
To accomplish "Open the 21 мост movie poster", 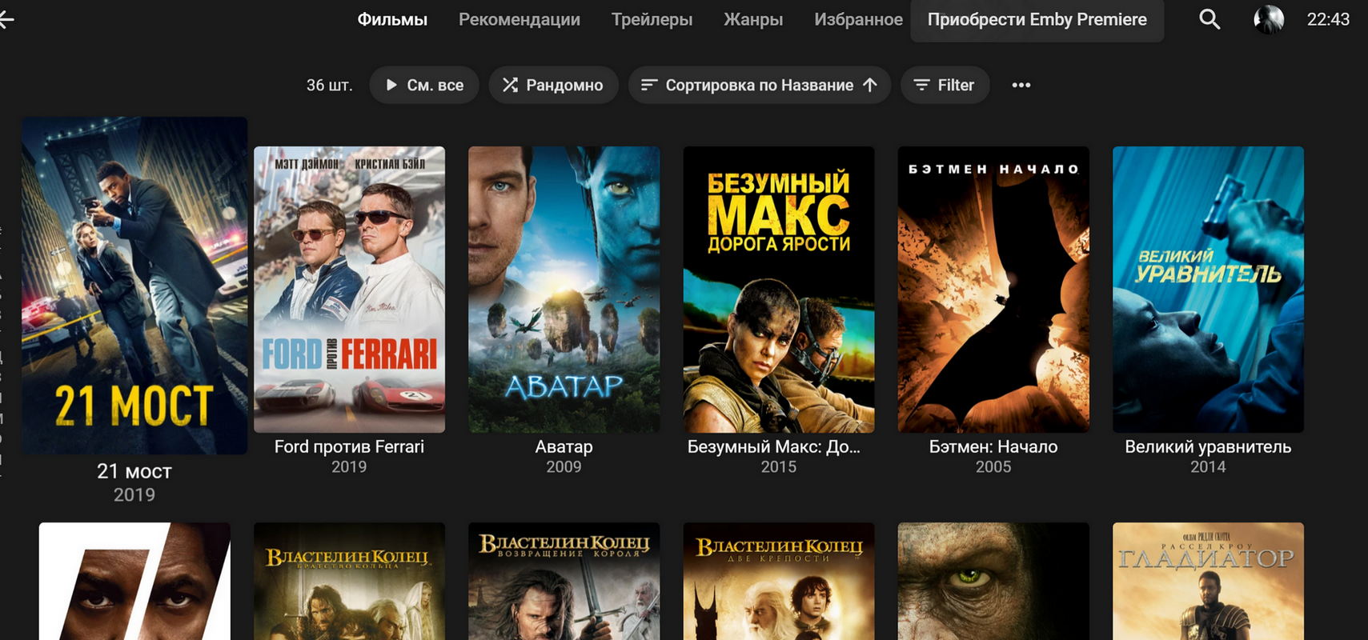I will (x=134, y=286).
